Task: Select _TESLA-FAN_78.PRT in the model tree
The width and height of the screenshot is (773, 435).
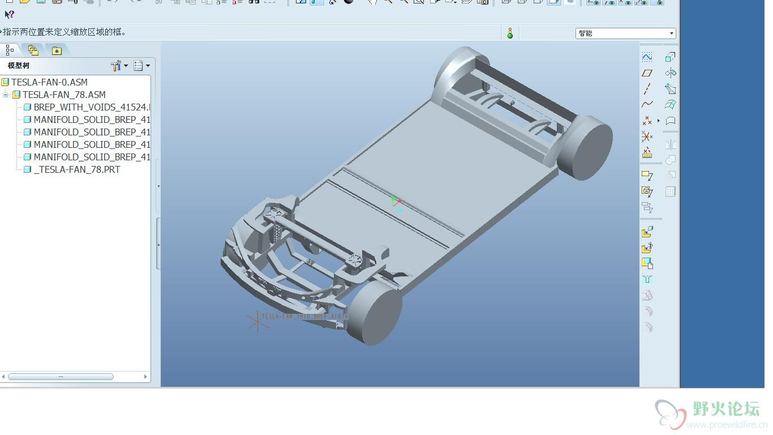Action: tap(77, 169)
